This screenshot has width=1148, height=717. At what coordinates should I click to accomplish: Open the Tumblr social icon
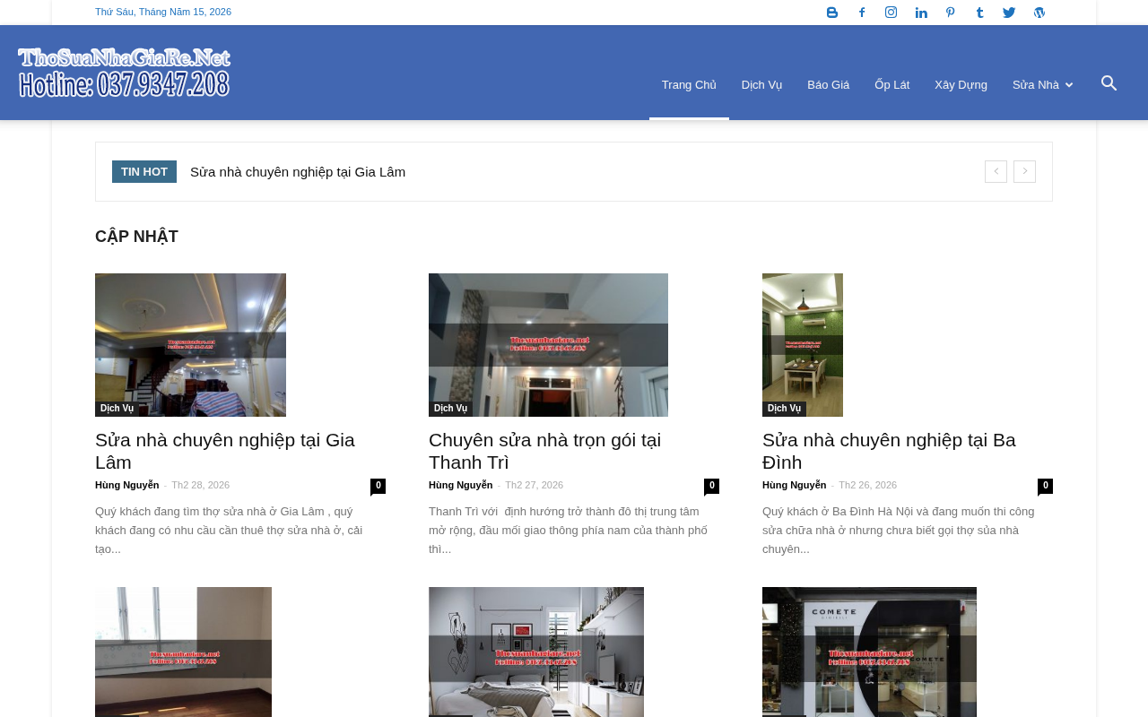tap(979, 13)
